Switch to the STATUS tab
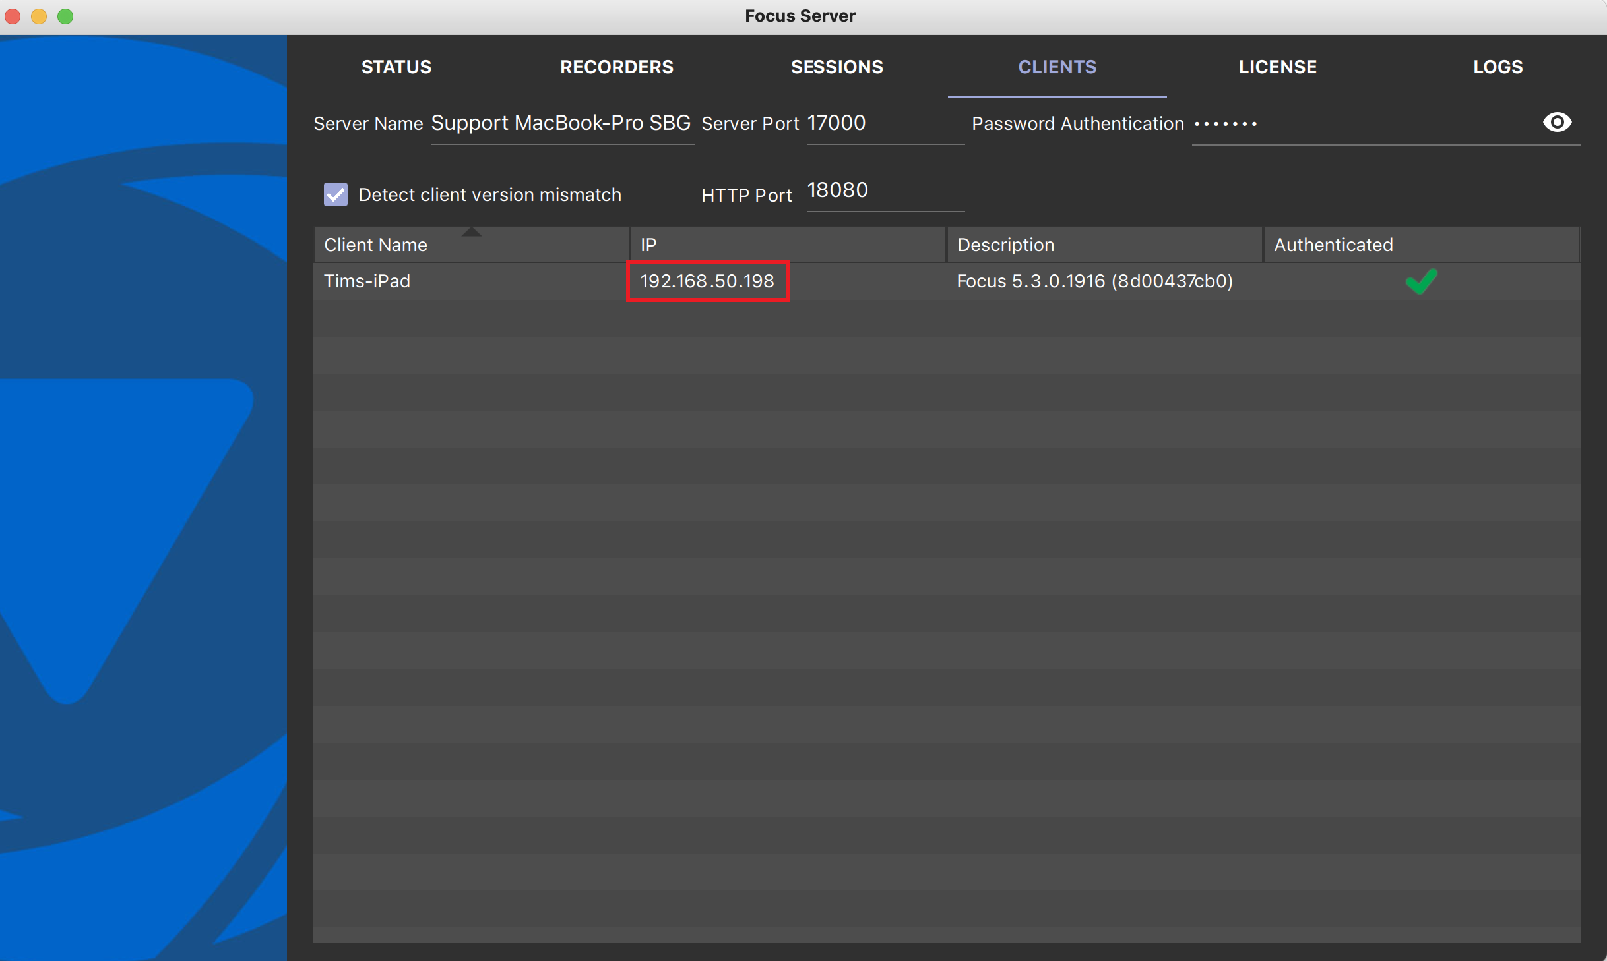Screen dimensions: 1607x961 (x=396, y=67)
